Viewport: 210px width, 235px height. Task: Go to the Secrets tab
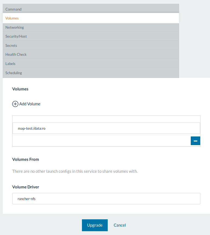pos(91,45)
